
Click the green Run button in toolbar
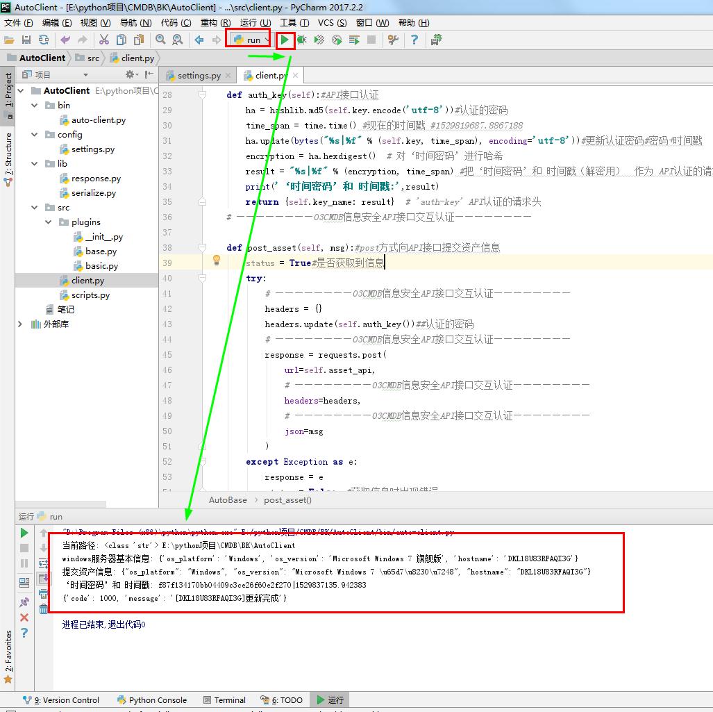point(285,40)
